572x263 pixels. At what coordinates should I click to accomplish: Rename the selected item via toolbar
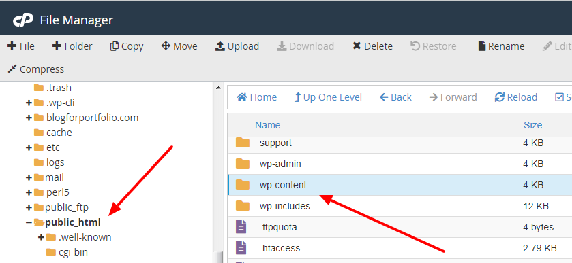(501, 46)
